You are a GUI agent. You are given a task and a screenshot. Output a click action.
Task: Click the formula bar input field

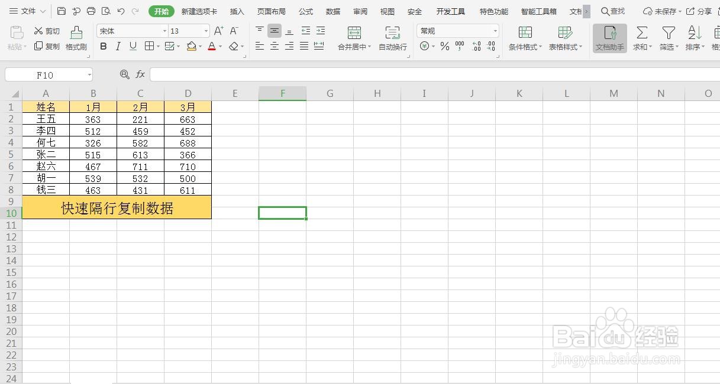[435, 74]
